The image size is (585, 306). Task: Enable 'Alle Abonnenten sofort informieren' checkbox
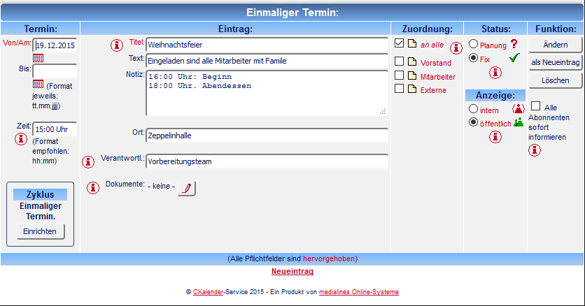click(x=535, y=106)
